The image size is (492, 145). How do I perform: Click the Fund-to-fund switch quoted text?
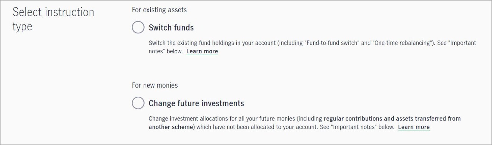(332, 43)
